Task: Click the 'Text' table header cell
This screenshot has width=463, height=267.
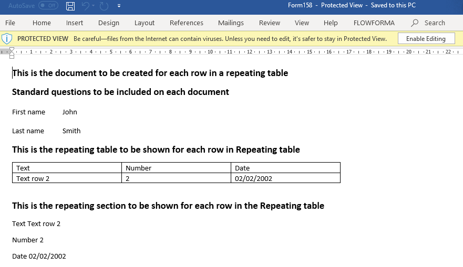Action: pyautogui.click(x=67, y=168)
